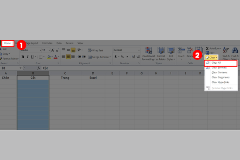240x160 pixels.
Task: Click the Borders icon
Action: click(41, 57)
